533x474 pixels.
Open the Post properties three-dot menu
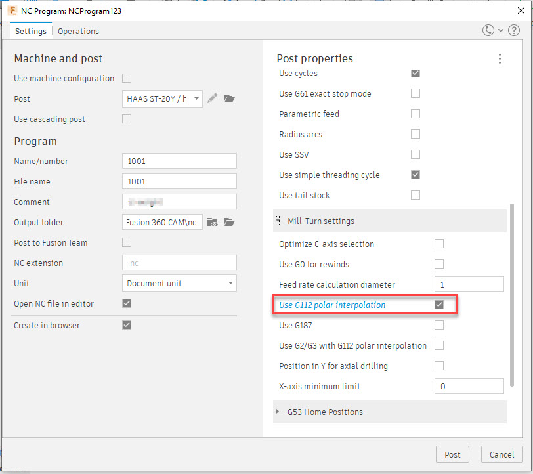pyautogui.click(x=500, y=58)
